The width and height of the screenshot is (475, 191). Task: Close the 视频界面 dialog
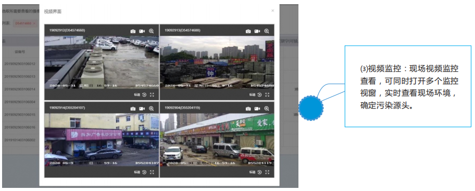pos(272,10)
